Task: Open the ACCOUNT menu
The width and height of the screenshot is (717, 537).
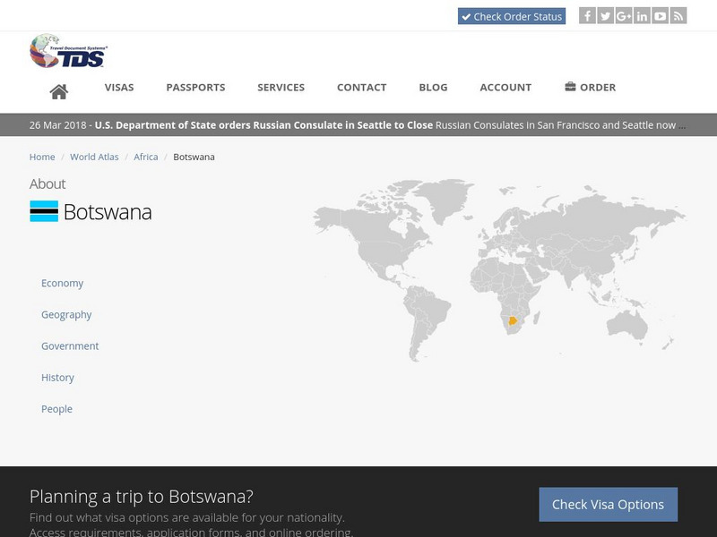Action: tap(505, 87)
